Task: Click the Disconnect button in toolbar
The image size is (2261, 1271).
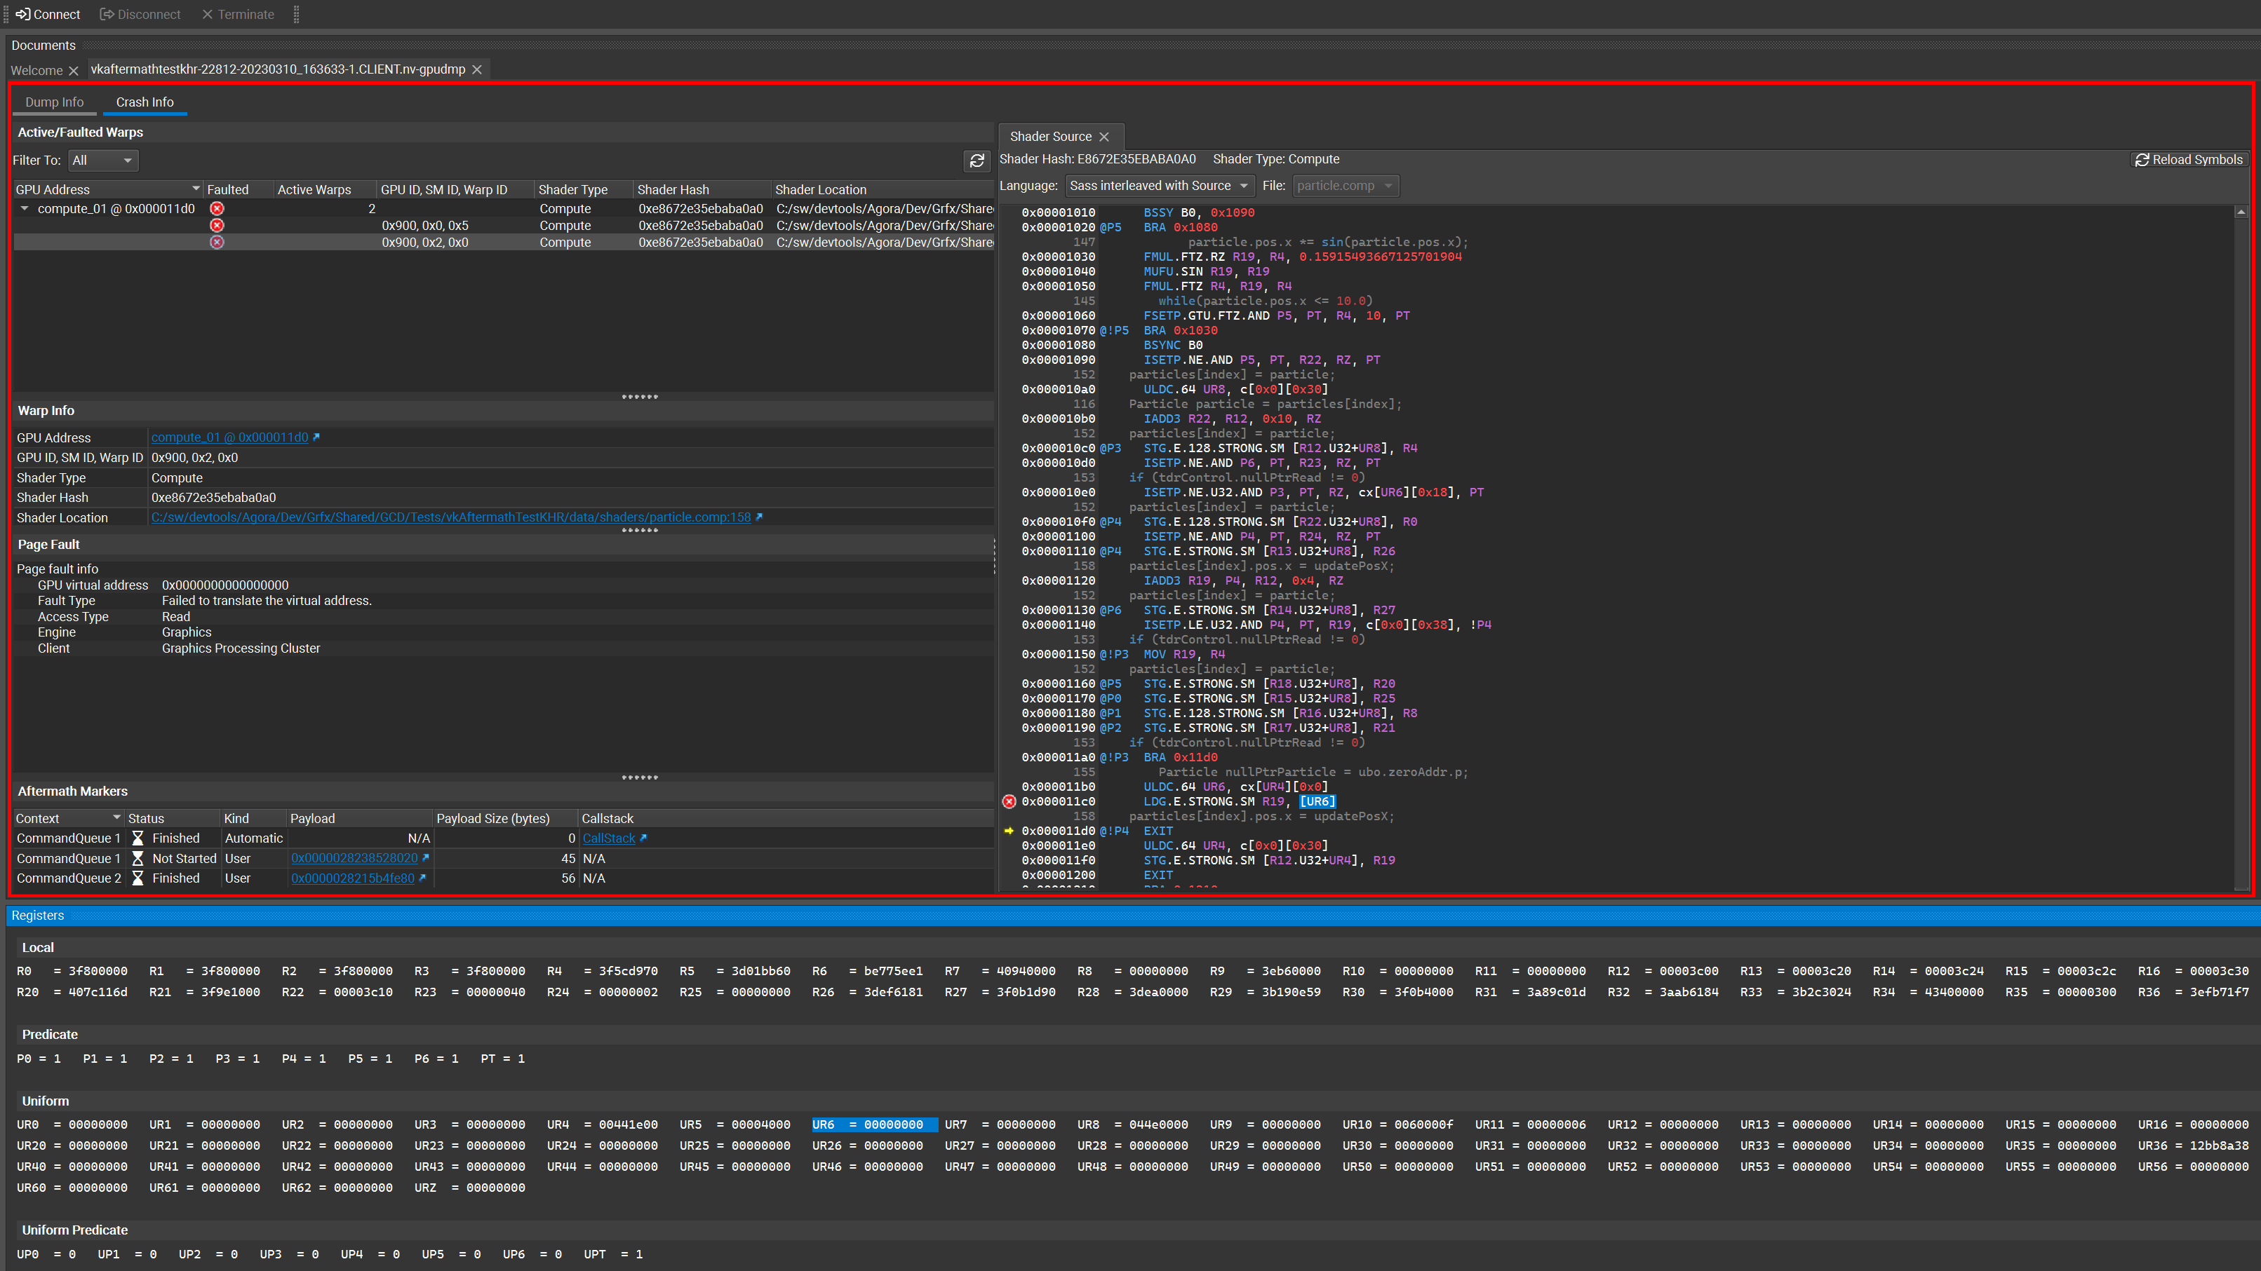Action: [x=140, y=14]
